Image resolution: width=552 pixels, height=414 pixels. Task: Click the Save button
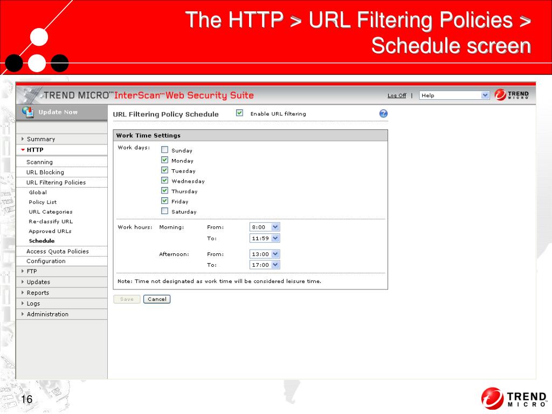[127, 299]
